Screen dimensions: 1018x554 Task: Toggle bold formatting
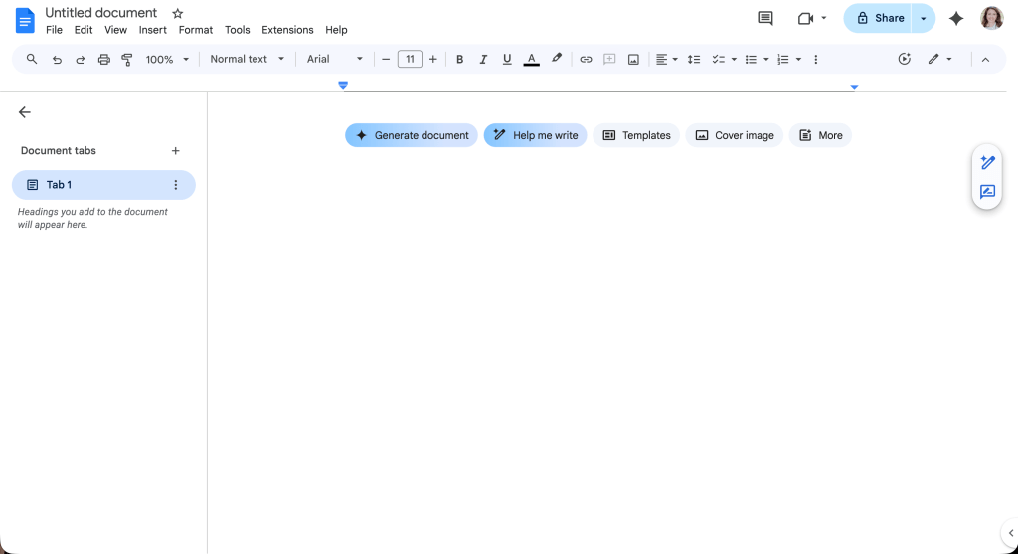coord(459,60)
